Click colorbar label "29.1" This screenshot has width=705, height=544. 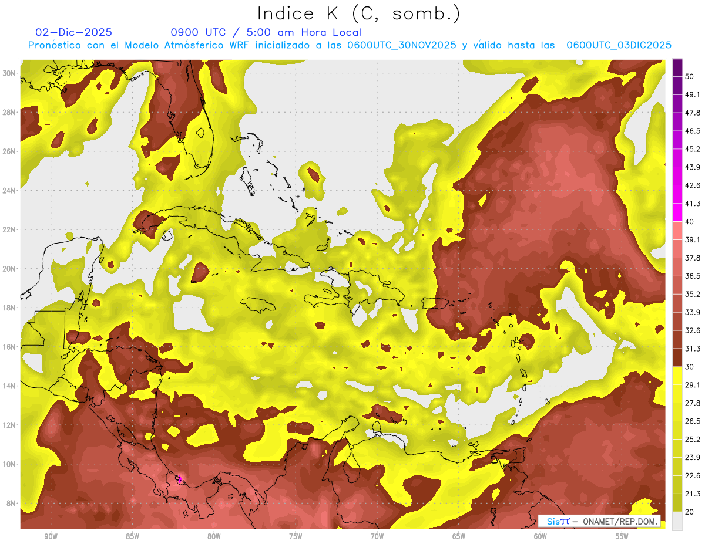coord(693,385)
